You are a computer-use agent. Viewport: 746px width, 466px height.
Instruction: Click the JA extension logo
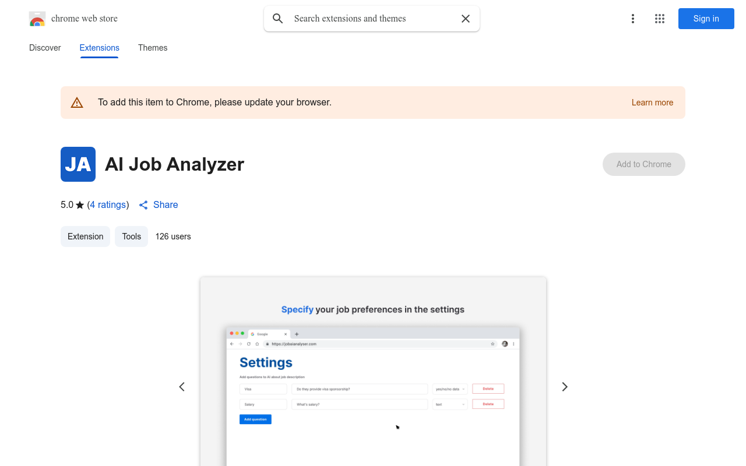tap(78, 164)
